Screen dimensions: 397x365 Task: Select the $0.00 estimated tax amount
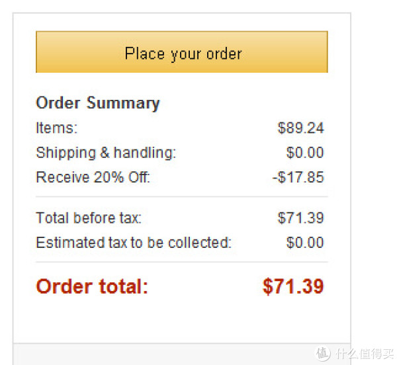point(305,243)
